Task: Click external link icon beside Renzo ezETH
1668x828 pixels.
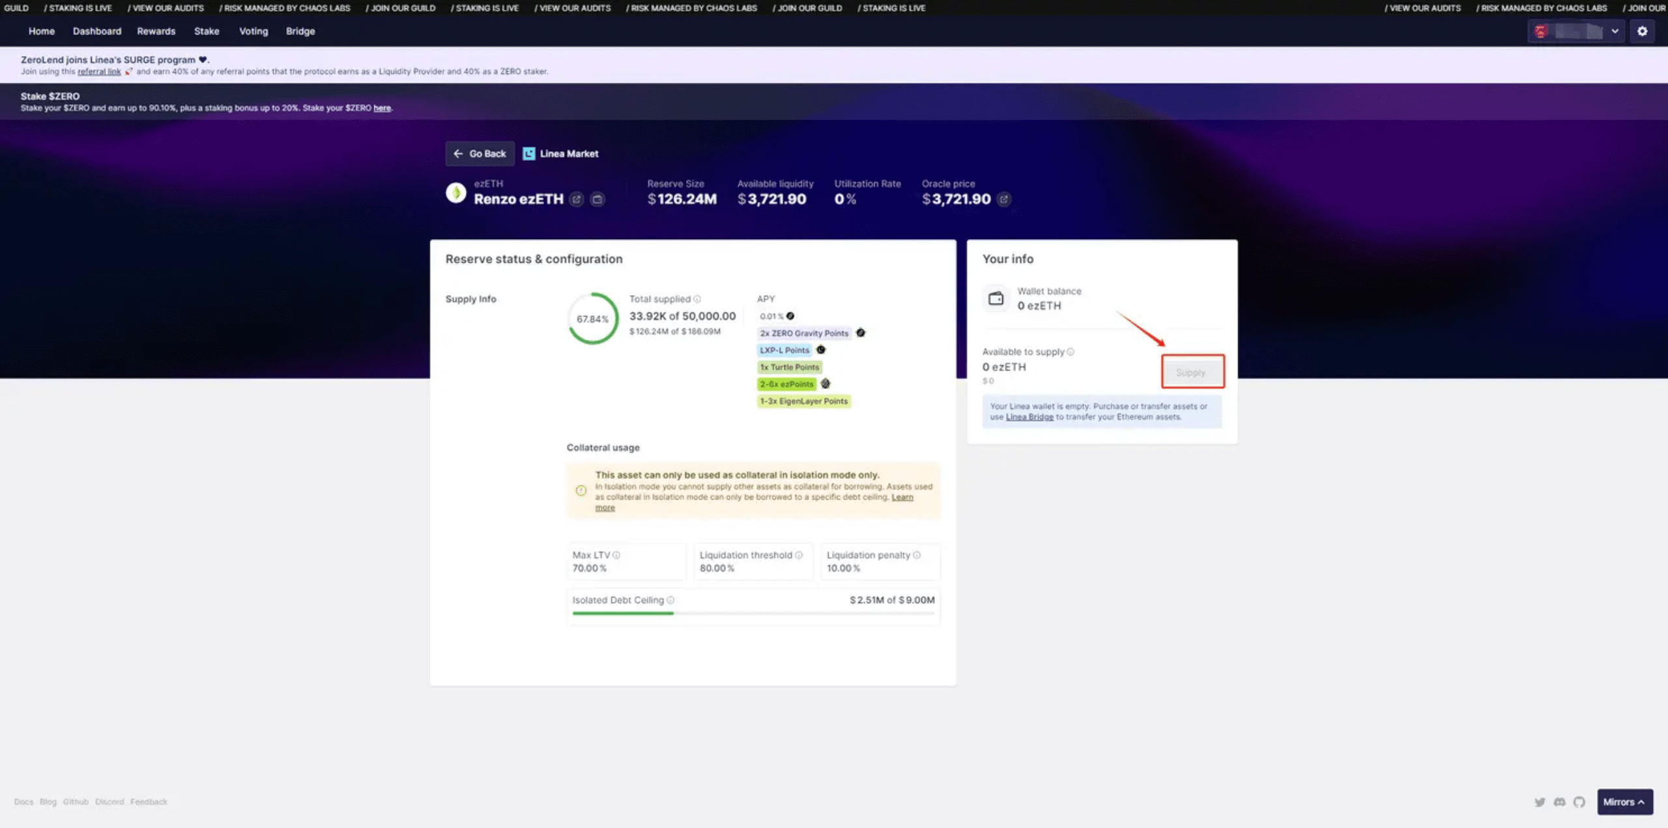Action: (x=576, y=199)
